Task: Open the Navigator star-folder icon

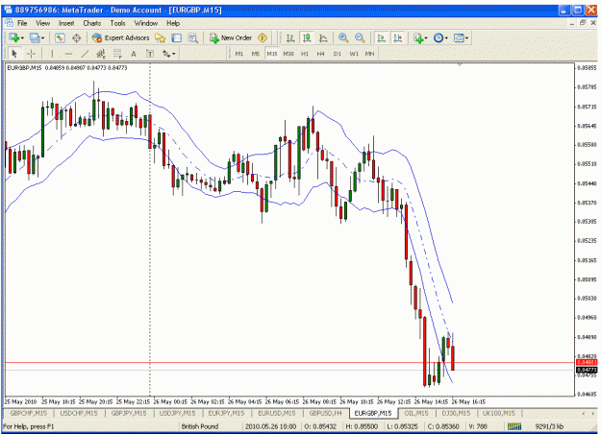Action: pyautogui.click(x=160, y=37)
